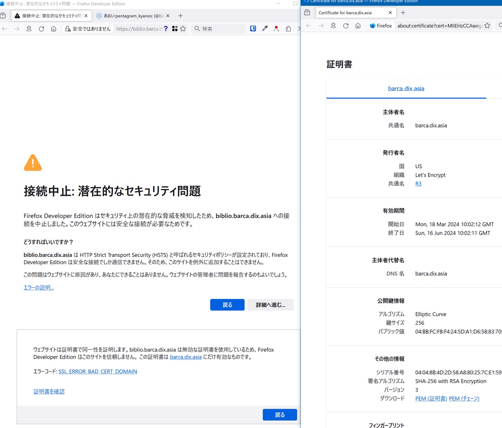Viewport: 502px width, 428px height.
Task: Click the end date Sun, 16 Jun 2024 10:02:11 GMT
Action: (453, 233)
